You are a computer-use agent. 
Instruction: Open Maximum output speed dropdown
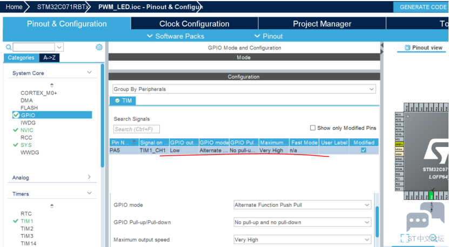point(303,239)
